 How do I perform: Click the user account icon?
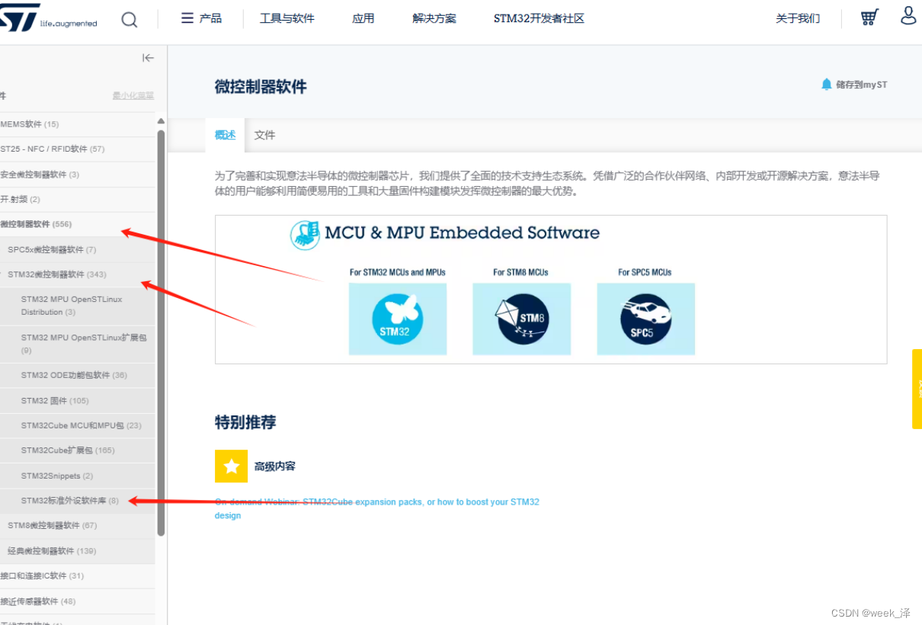pyautogui.click(x=908, y=16)
